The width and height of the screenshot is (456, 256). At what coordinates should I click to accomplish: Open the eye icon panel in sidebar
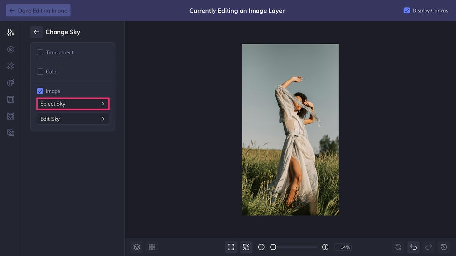[11, 49]
